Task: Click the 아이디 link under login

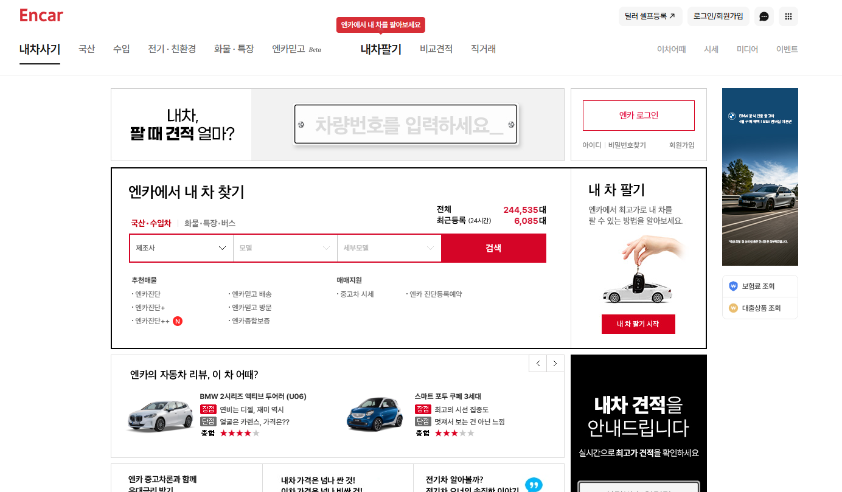Action: tap(592, 145)
